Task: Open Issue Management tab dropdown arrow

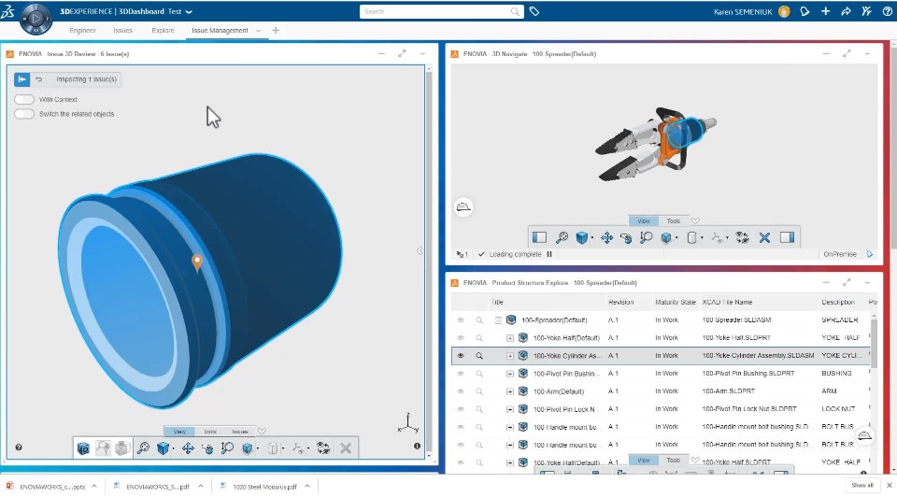Action: [258, 30]
